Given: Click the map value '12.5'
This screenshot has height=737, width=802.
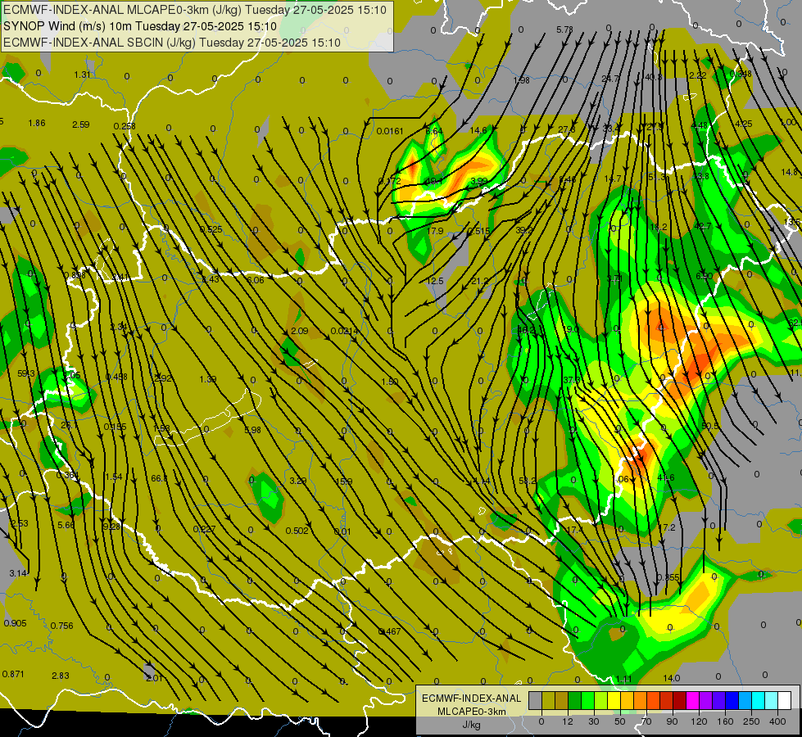Looking at the screenshot, I should [435, 281].
